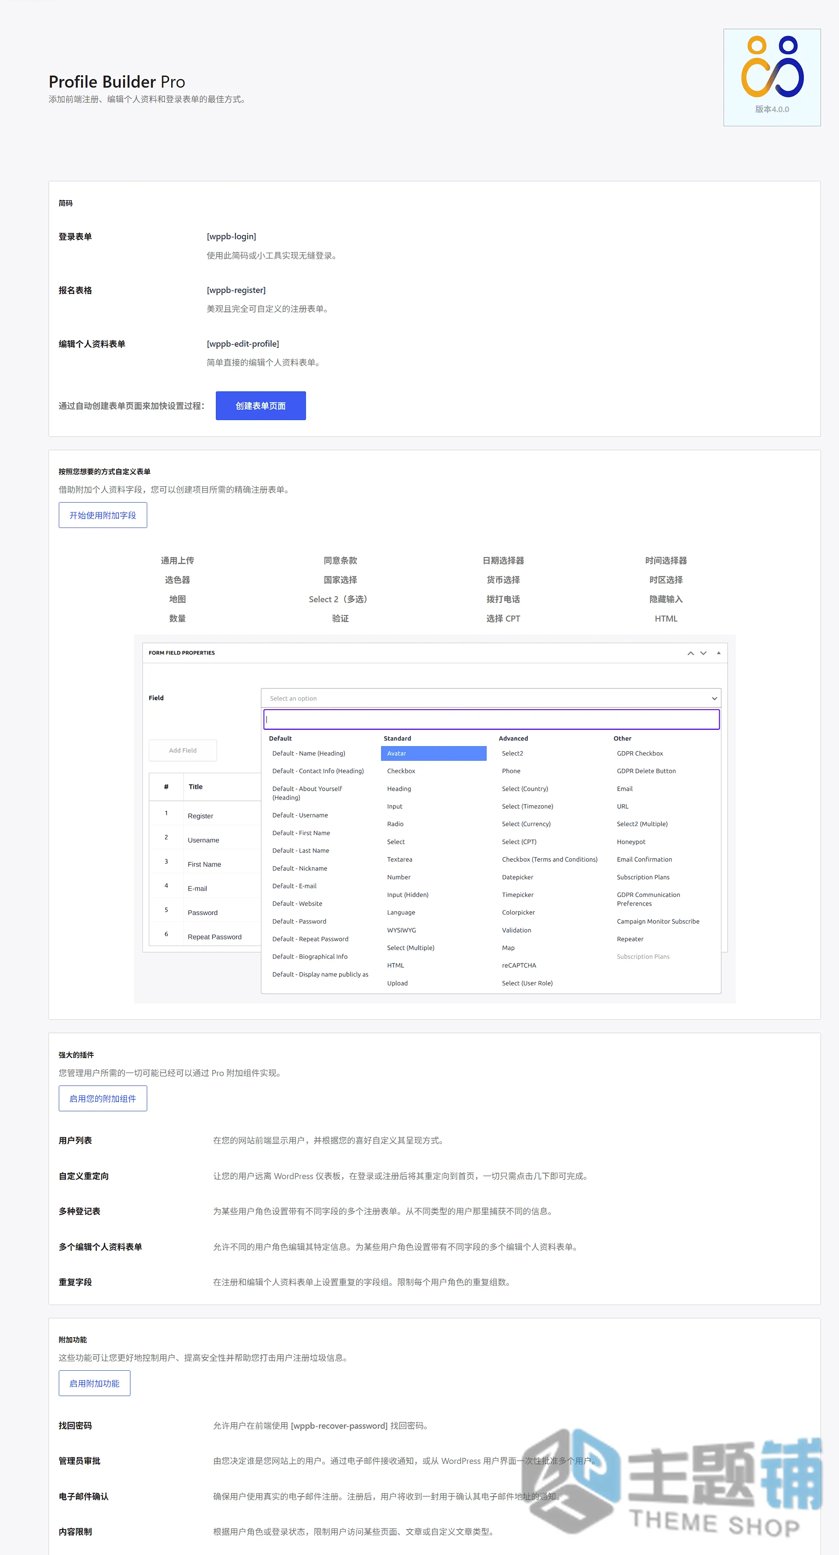Viewport: 839px width, 1555px height.
Task: Choose the GDPR Checkbox option
Action: click(x=639, y=753)
